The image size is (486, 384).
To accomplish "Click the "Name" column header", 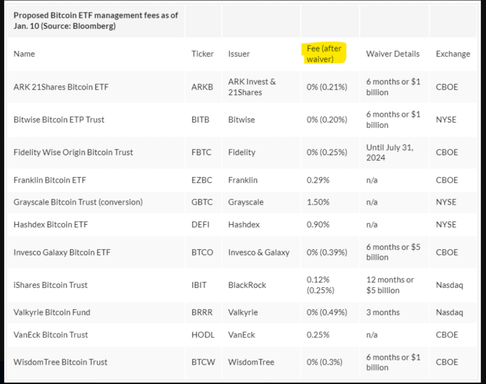I will (24, 54).
